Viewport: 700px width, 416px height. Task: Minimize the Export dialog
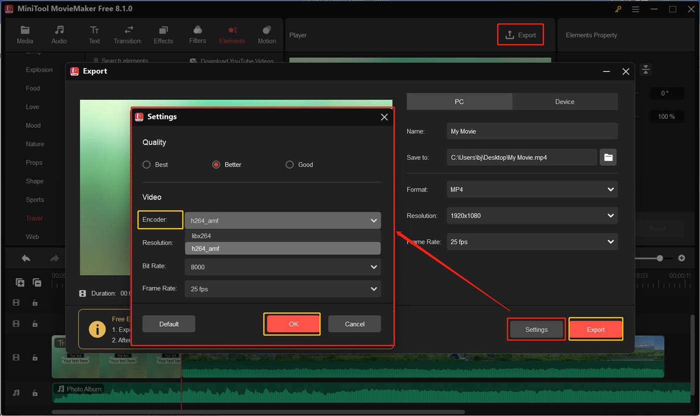tap(606, 71)
